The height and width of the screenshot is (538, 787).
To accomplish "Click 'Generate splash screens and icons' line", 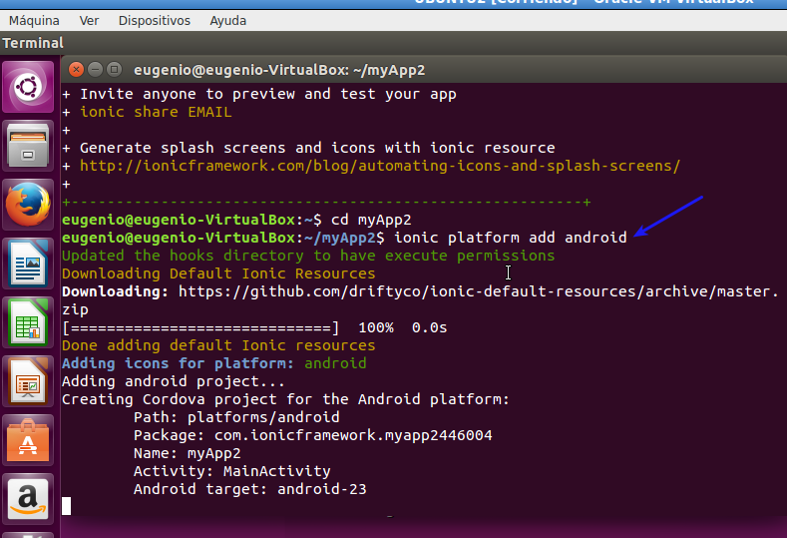I will (317, 148).
